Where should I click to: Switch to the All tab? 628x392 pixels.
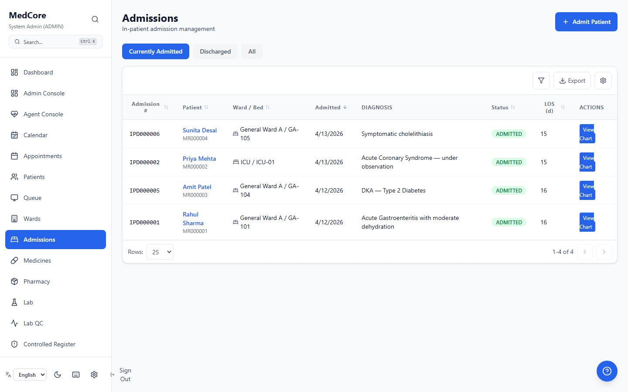pyautogui.click(x=252, y=51)
